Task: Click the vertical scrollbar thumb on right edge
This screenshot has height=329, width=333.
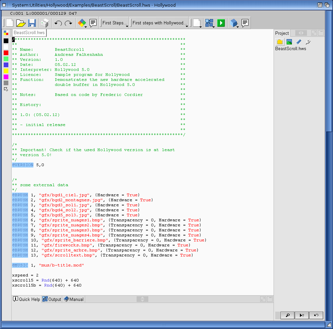Action: pyautogui.click(x=329, y=71)
